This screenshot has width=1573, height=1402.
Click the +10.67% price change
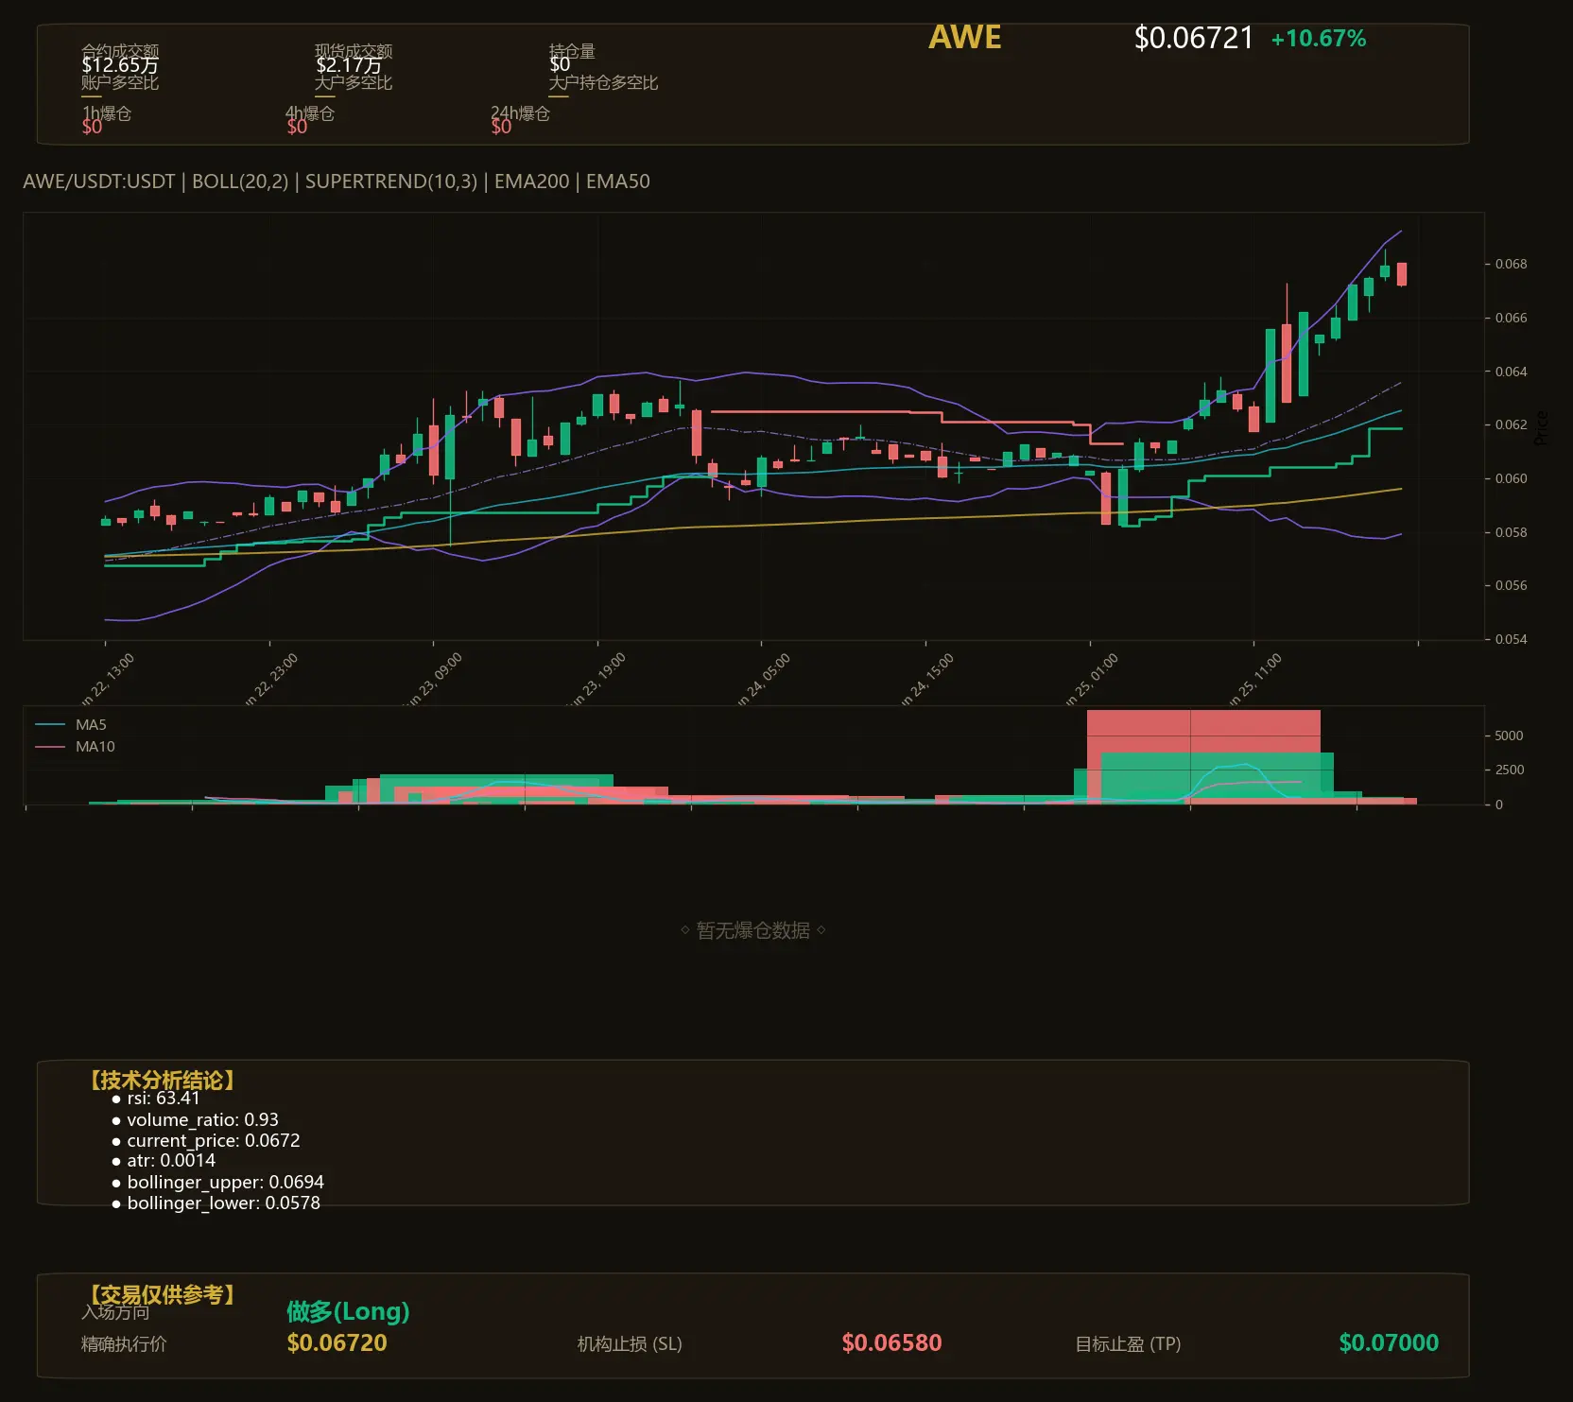1319,39
